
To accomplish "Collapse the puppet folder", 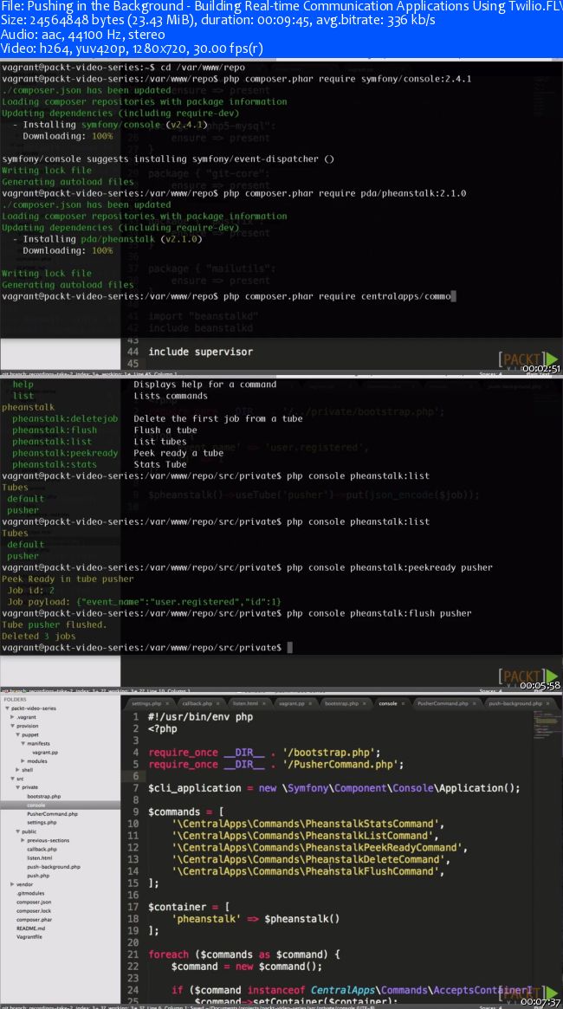I will 17,734.
